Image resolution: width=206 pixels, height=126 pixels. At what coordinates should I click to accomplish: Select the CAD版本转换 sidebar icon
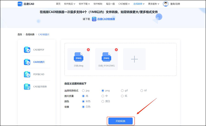[x=27, y=87]
